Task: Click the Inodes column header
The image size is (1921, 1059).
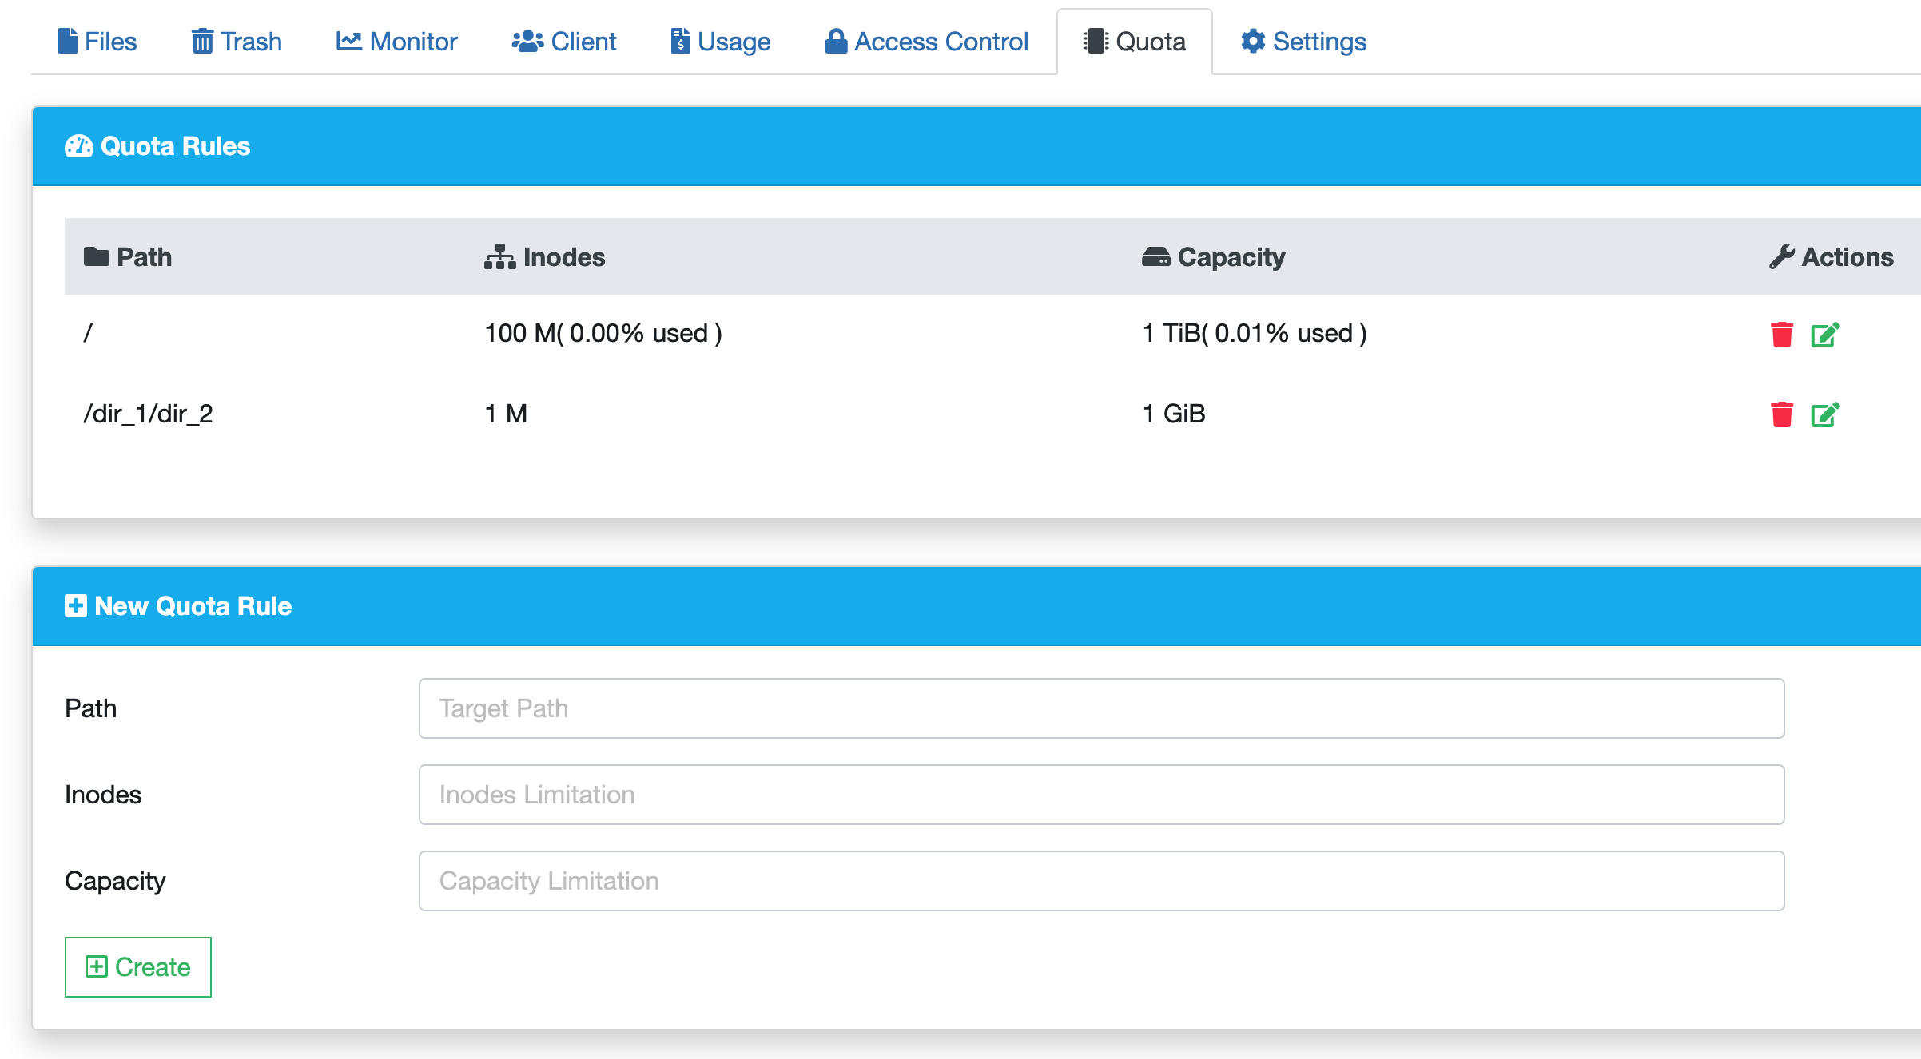Action: click(x=545, y=257)
